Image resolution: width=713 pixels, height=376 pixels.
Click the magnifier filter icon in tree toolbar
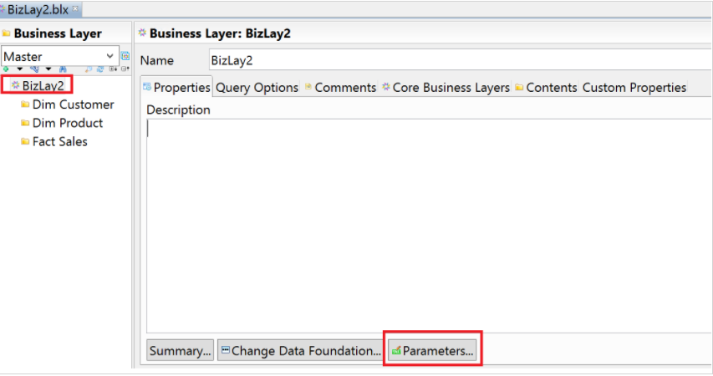(x=89, y=69)
